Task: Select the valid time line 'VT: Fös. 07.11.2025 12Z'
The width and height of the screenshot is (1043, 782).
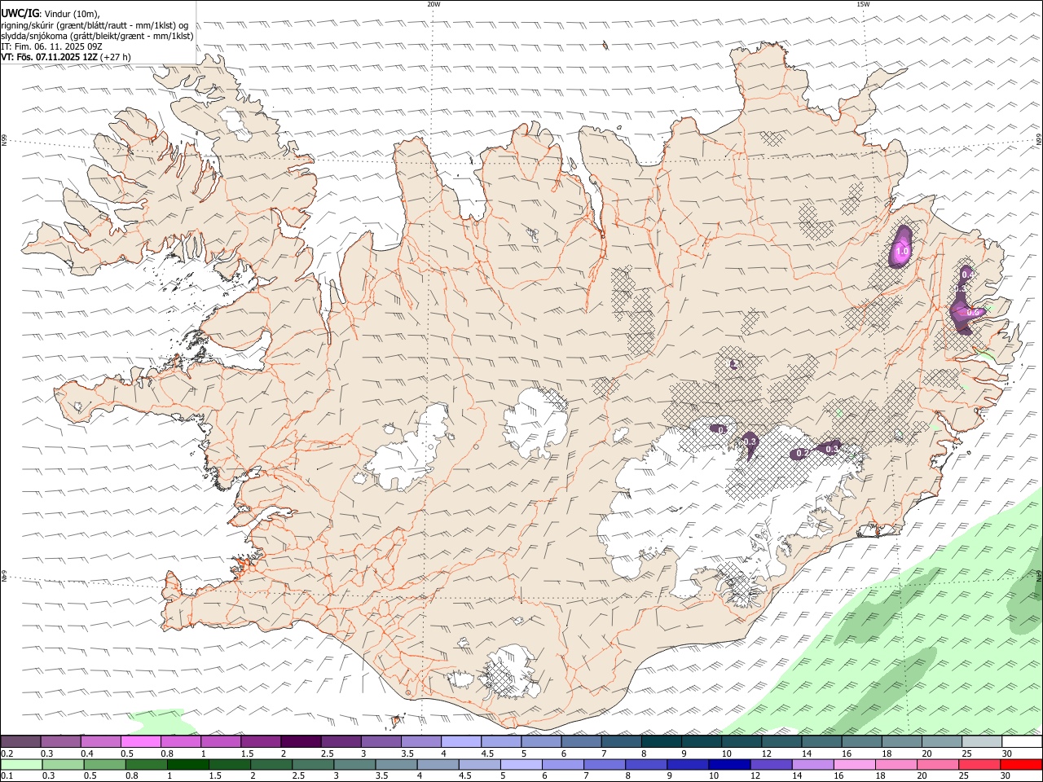Action: tap(50, 57)
